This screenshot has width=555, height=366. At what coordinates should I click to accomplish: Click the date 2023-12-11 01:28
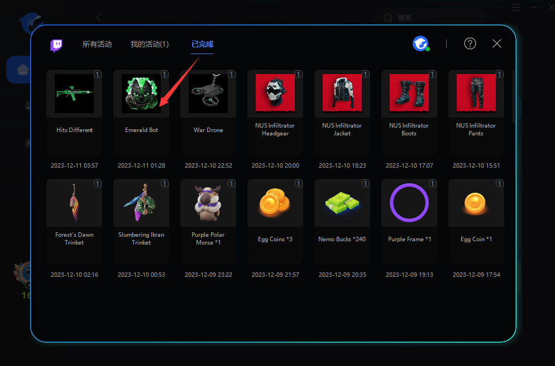[x=141, y=165]
